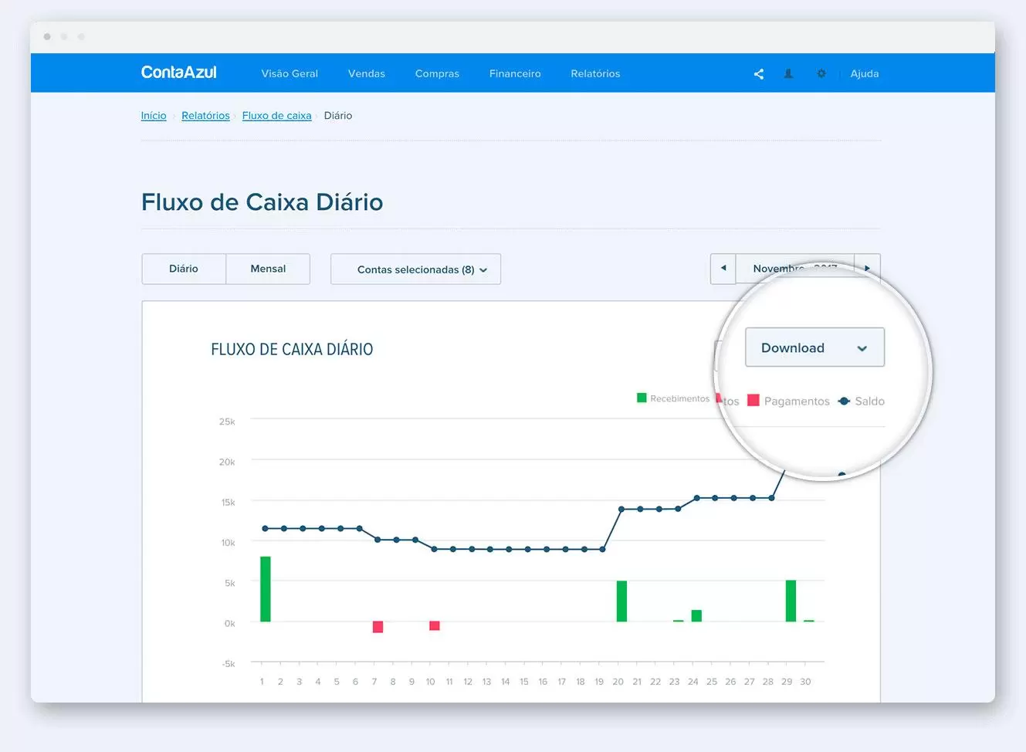Toggle Pagamentos legend swatch

pyautogui.click(x=753, y=401)
